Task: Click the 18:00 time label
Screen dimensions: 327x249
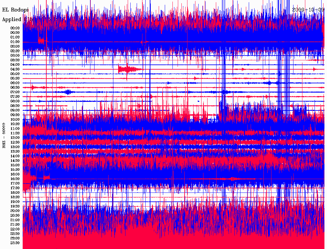Action: [x=15, y=193]
